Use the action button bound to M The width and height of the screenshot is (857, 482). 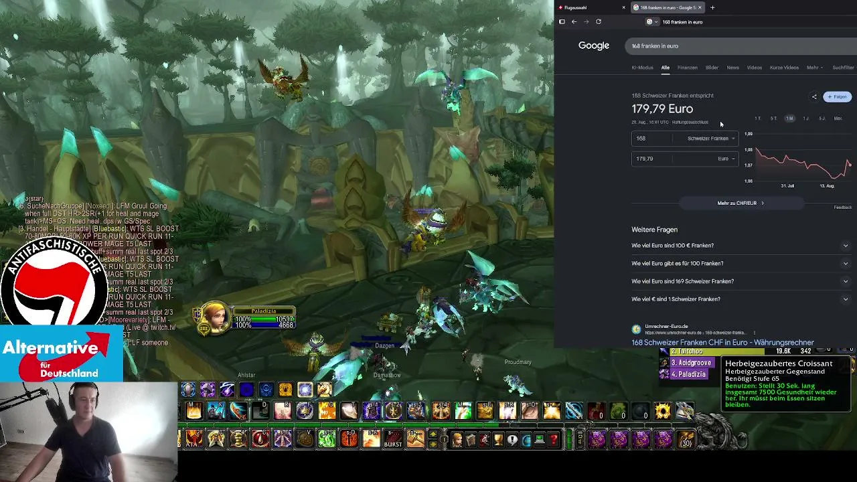193,410
